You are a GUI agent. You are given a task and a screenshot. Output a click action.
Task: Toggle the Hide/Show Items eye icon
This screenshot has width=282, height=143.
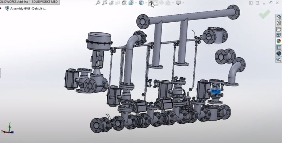click(x=151, y=3)
